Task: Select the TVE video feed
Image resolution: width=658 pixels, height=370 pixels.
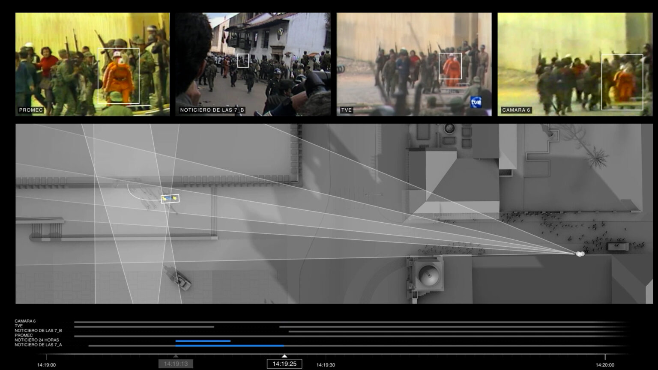Action: pyautogui.click(x=414, y=64)
